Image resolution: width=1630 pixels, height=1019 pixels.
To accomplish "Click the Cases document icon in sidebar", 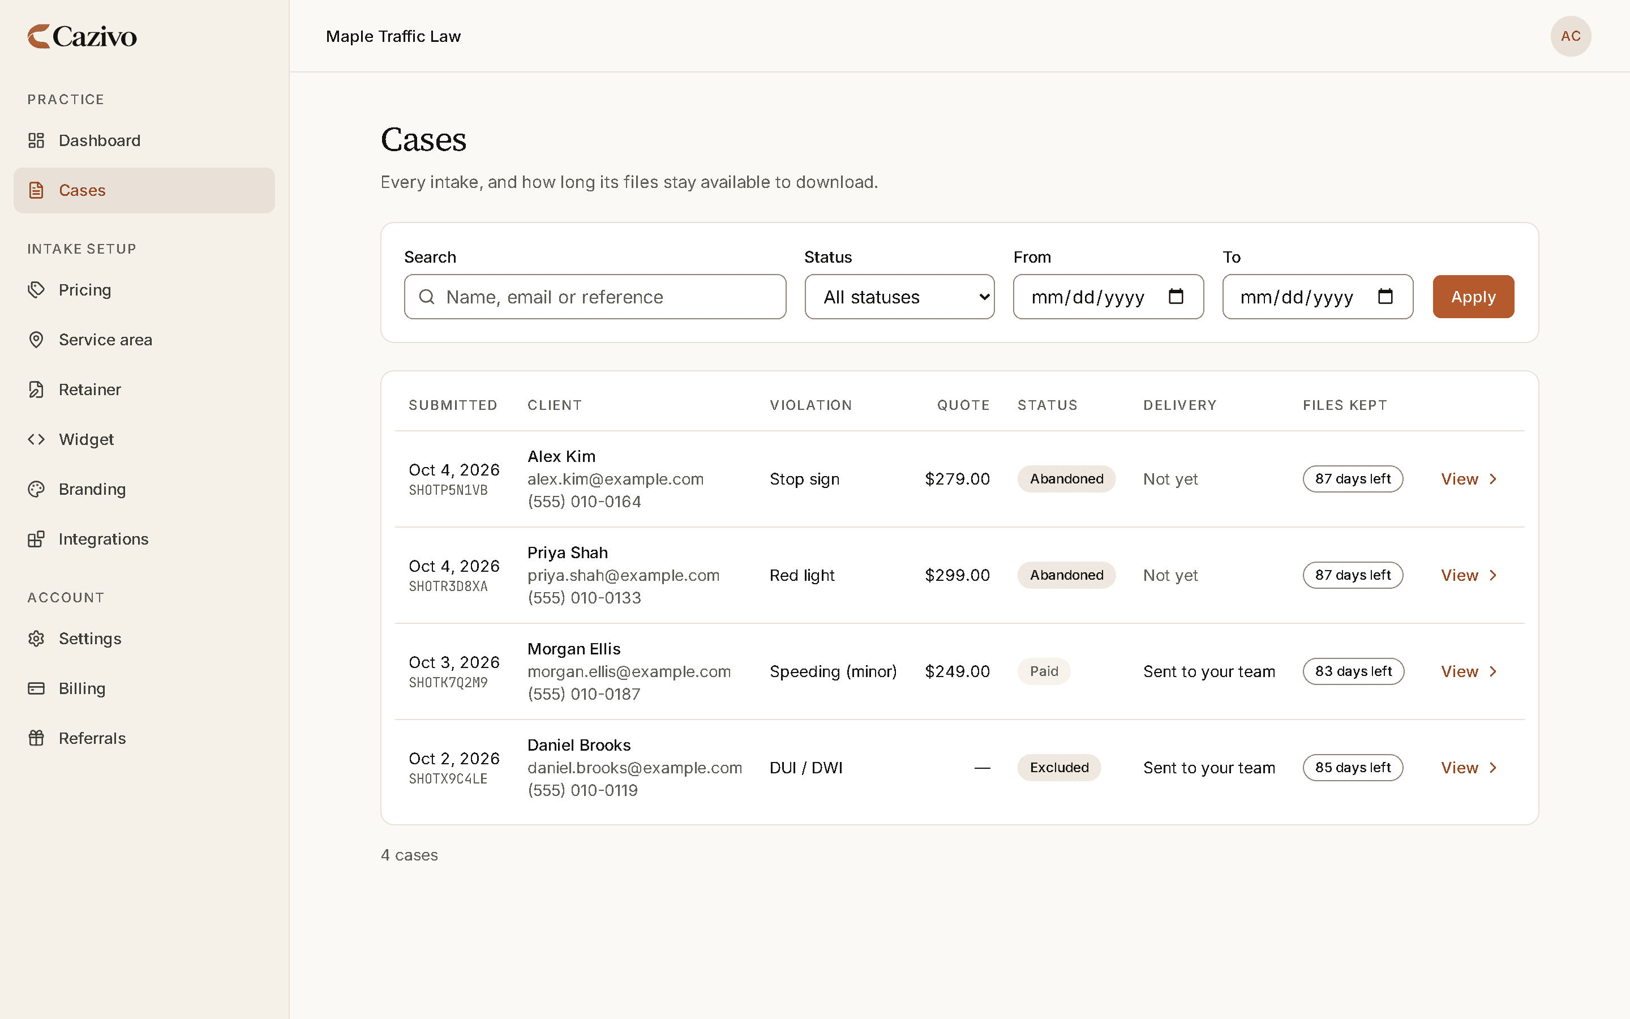I will (36, 190).
